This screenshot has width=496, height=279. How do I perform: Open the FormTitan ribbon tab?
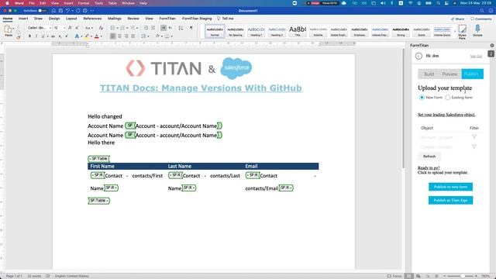tap(167, 19)
